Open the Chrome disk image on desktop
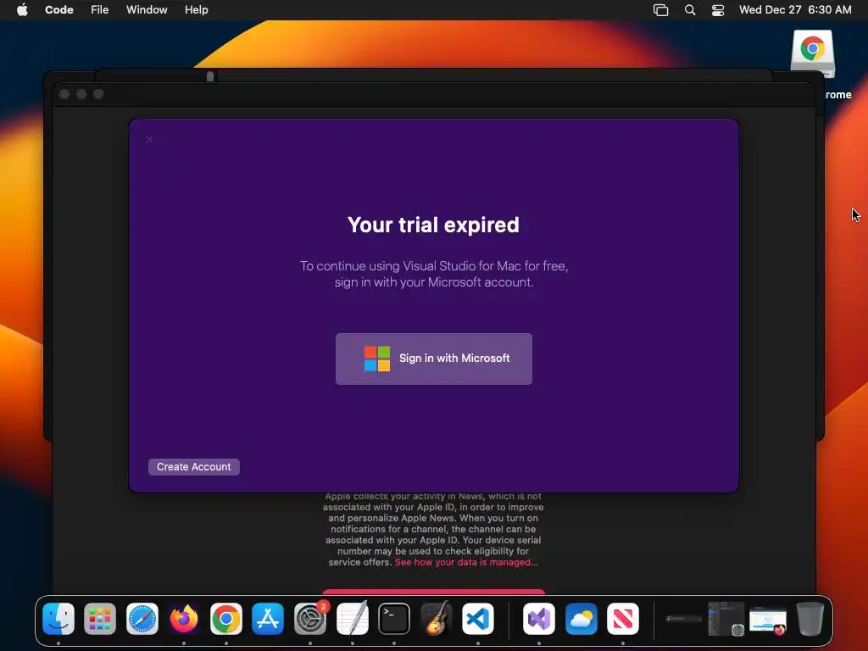 click(x=813, y=53)
